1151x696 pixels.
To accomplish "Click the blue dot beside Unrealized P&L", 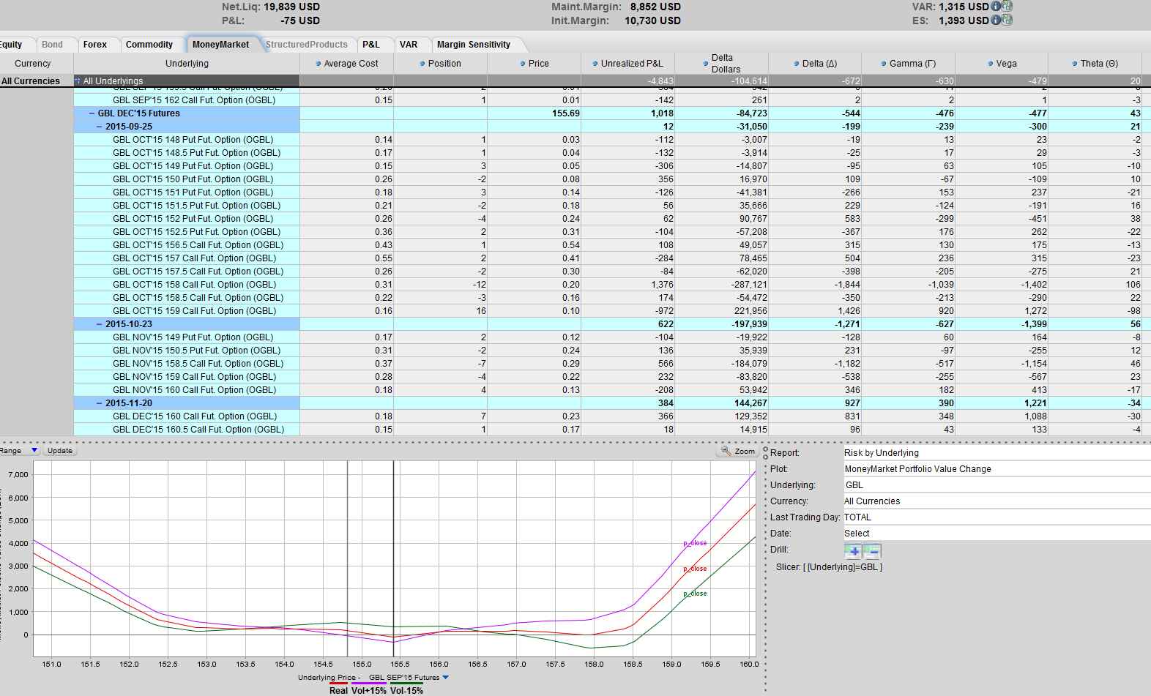I will point(595,64).
